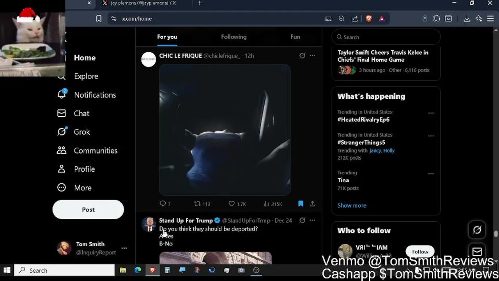Click the Brave taskbar icon
This screenshot has width=499, height=281.
coord(152,270)
